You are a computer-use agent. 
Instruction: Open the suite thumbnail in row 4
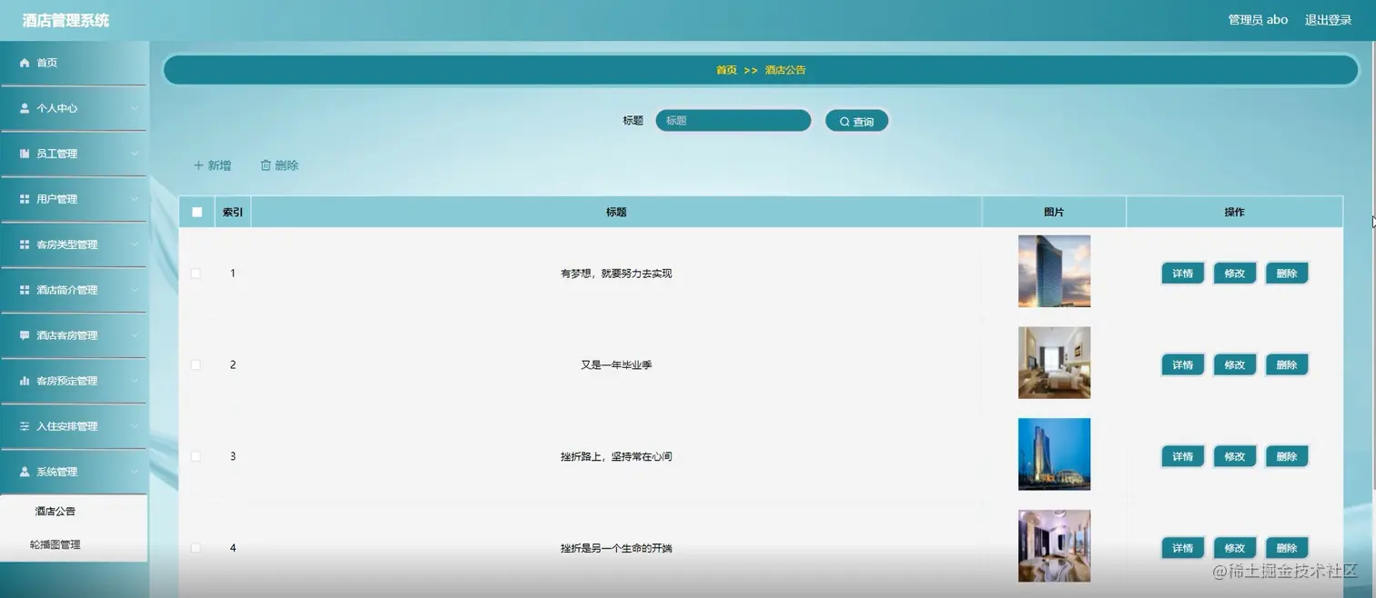(x=1054, y=546)
